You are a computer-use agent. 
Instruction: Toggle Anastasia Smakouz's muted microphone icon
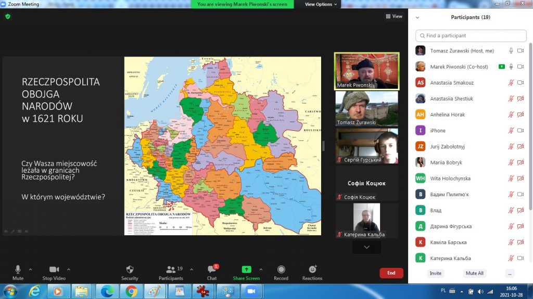[511, 83]
